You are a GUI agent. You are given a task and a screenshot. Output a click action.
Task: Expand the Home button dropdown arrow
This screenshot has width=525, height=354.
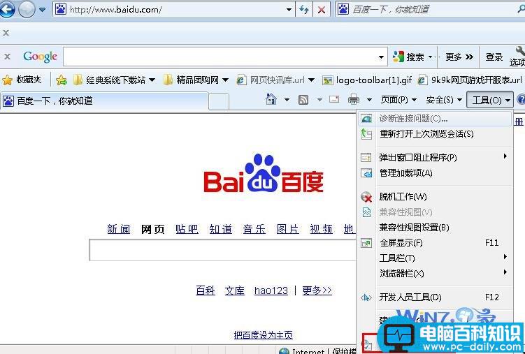click(x=287, y=100)
